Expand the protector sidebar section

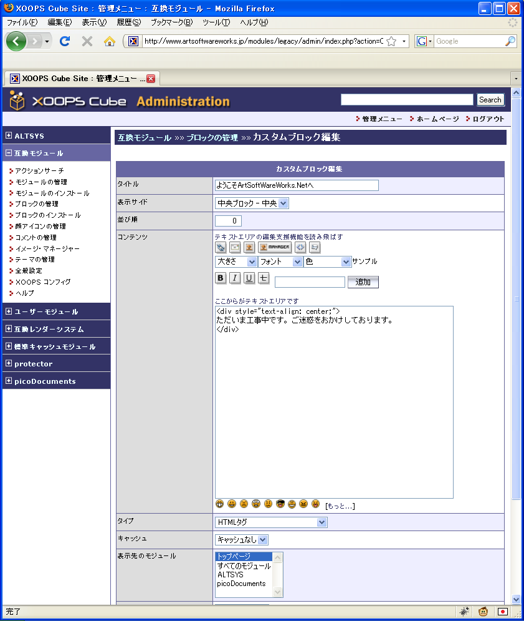(9, 363)
